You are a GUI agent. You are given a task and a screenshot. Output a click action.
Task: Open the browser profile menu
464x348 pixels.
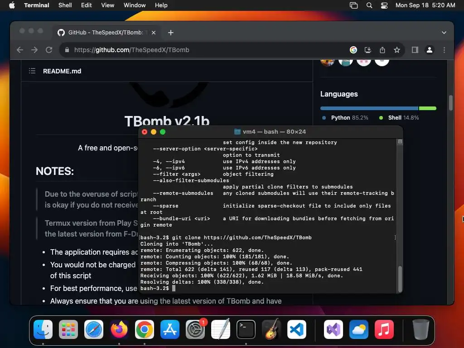coord(430,50)
